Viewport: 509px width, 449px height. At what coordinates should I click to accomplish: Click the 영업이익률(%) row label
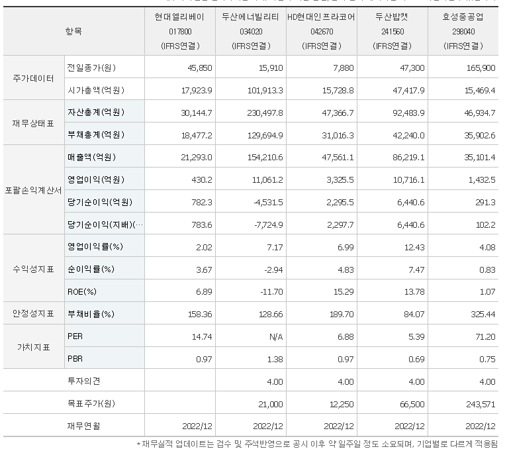point(95,246)
